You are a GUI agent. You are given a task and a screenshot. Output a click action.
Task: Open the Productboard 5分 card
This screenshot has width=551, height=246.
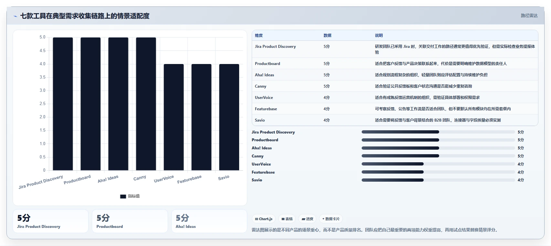coord(130,221)
